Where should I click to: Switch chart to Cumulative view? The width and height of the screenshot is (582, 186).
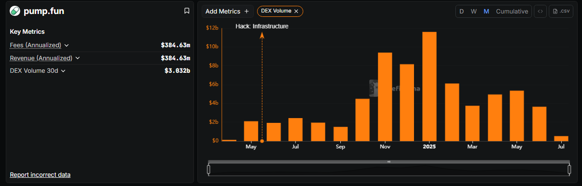(512, 11)
